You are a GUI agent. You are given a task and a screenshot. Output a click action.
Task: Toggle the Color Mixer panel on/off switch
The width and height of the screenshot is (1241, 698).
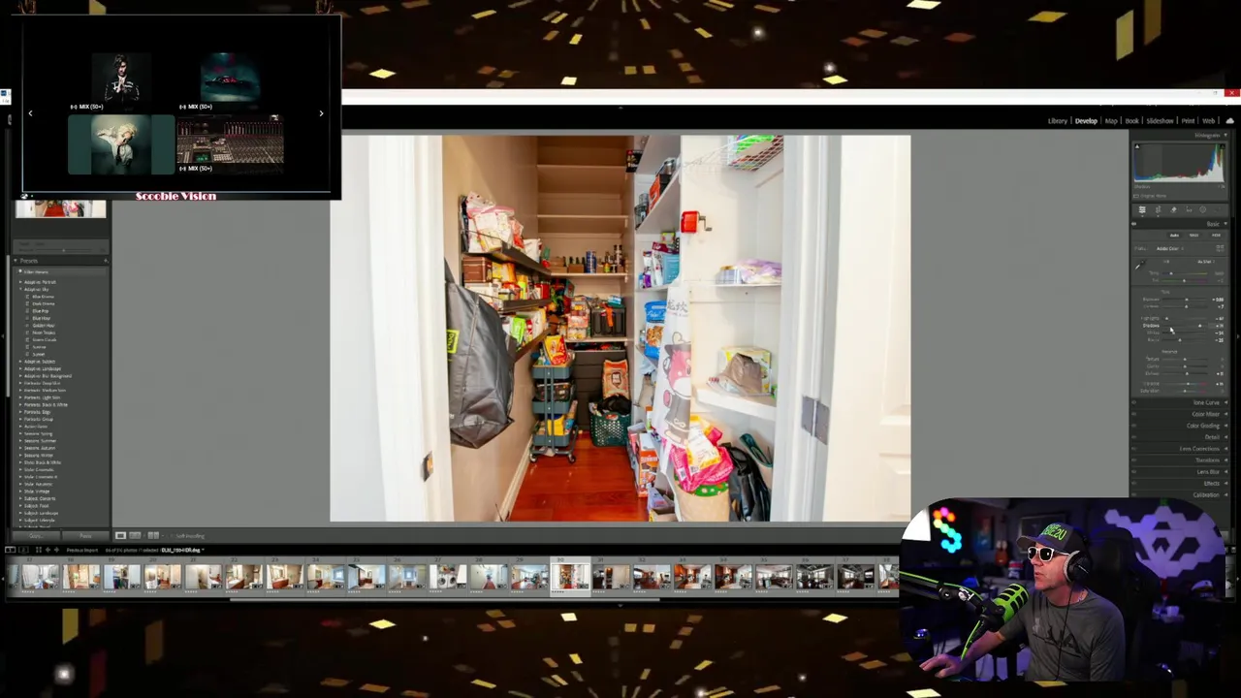(1134, 414)
